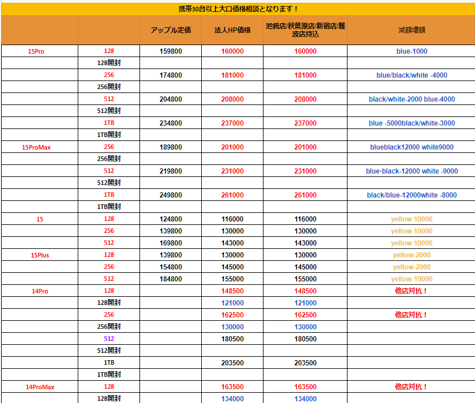Click Apple price 169800
475x403 pixels.
170,243
